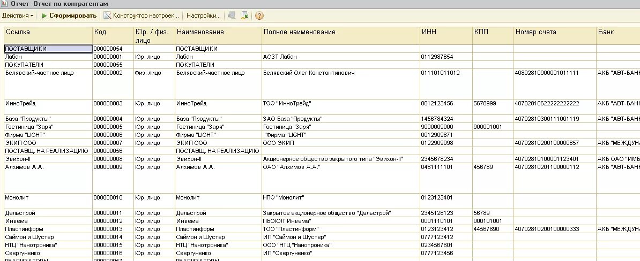Viewport: 640px width, 261px height.
Task: Click full name АОЗТ Лабан
Action: 341,57
